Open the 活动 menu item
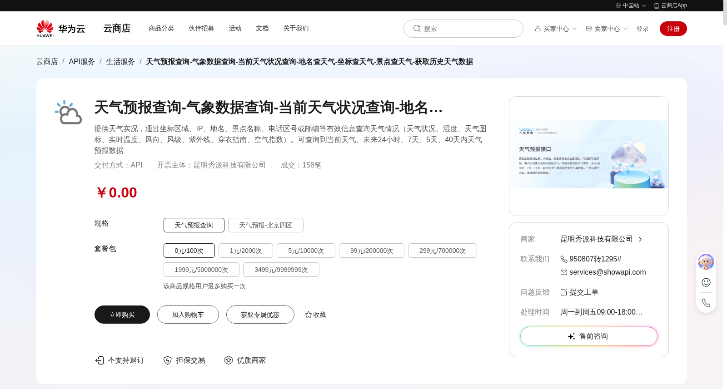Image resolution: width=727 pixels, height=389 pixels. tap(235, 28)
